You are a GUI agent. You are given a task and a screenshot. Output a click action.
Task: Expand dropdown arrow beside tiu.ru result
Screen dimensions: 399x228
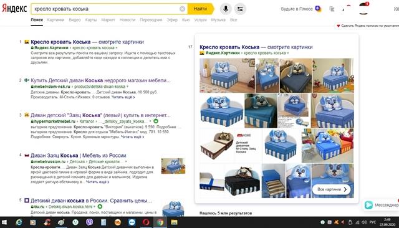tap(94, 207)
